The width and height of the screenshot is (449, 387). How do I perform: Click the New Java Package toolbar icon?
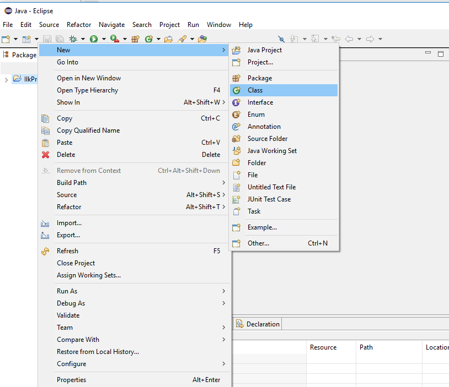pos(135,39)
